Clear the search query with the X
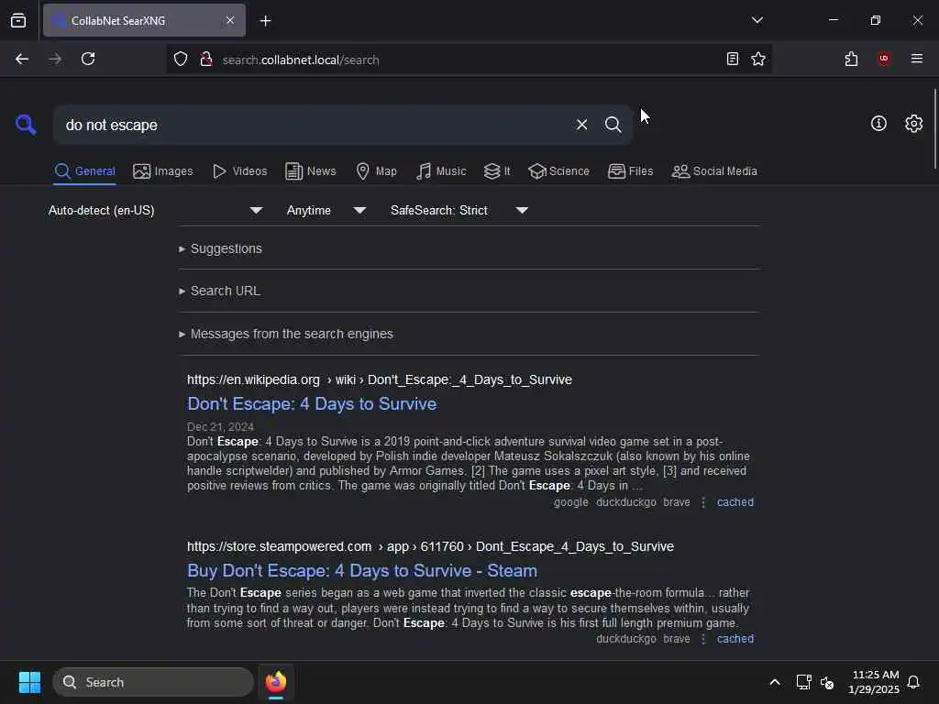The image size is (939, 704). tap(581, 125)
